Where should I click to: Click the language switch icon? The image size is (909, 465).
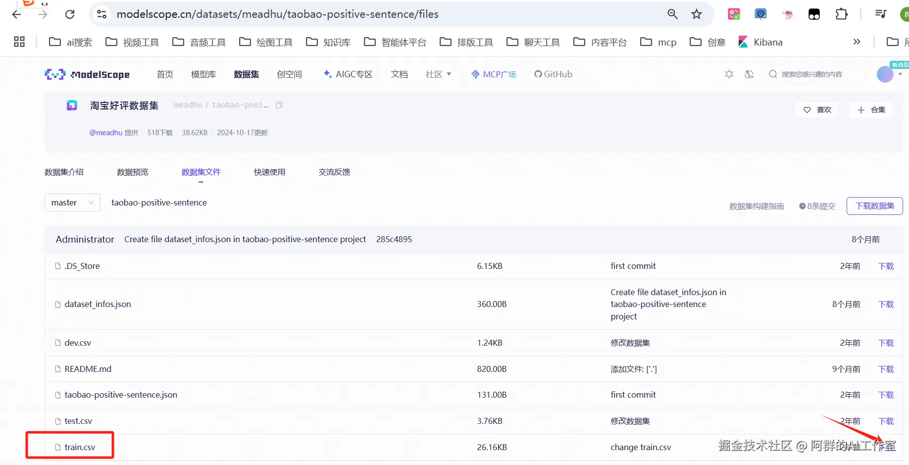[749, 74]
